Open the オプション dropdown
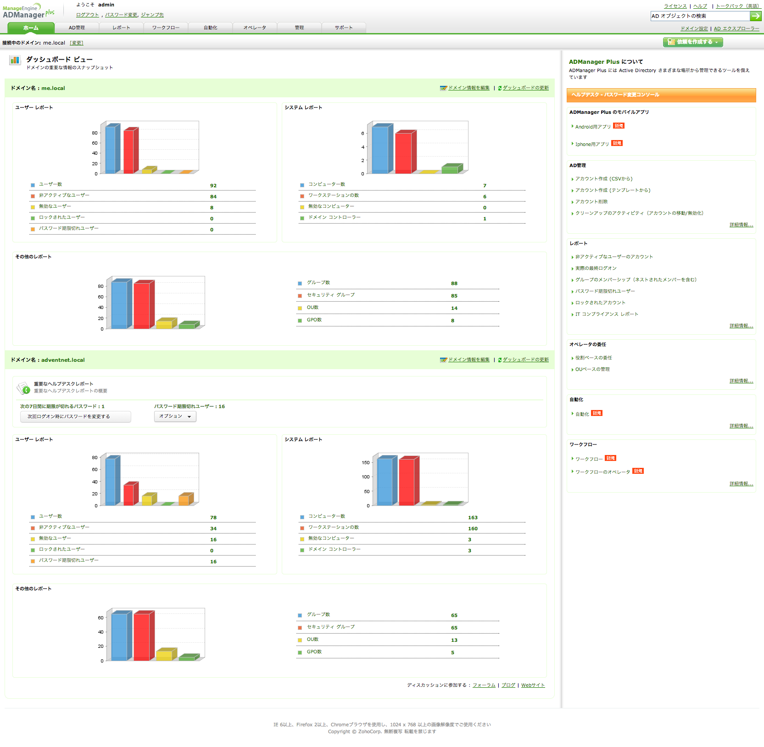 tap(175, 416)
